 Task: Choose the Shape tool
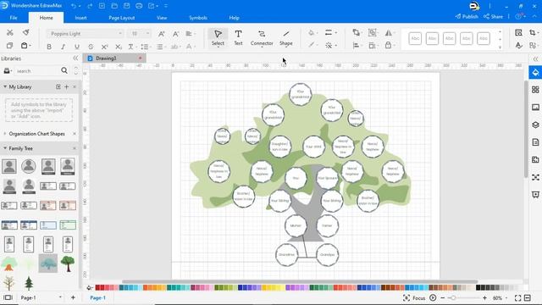(286, 37)
